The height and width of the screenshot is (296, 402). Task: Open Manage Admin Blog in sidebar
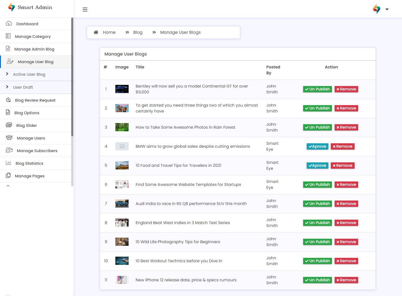pyautogui.click(x=34, y=49)
